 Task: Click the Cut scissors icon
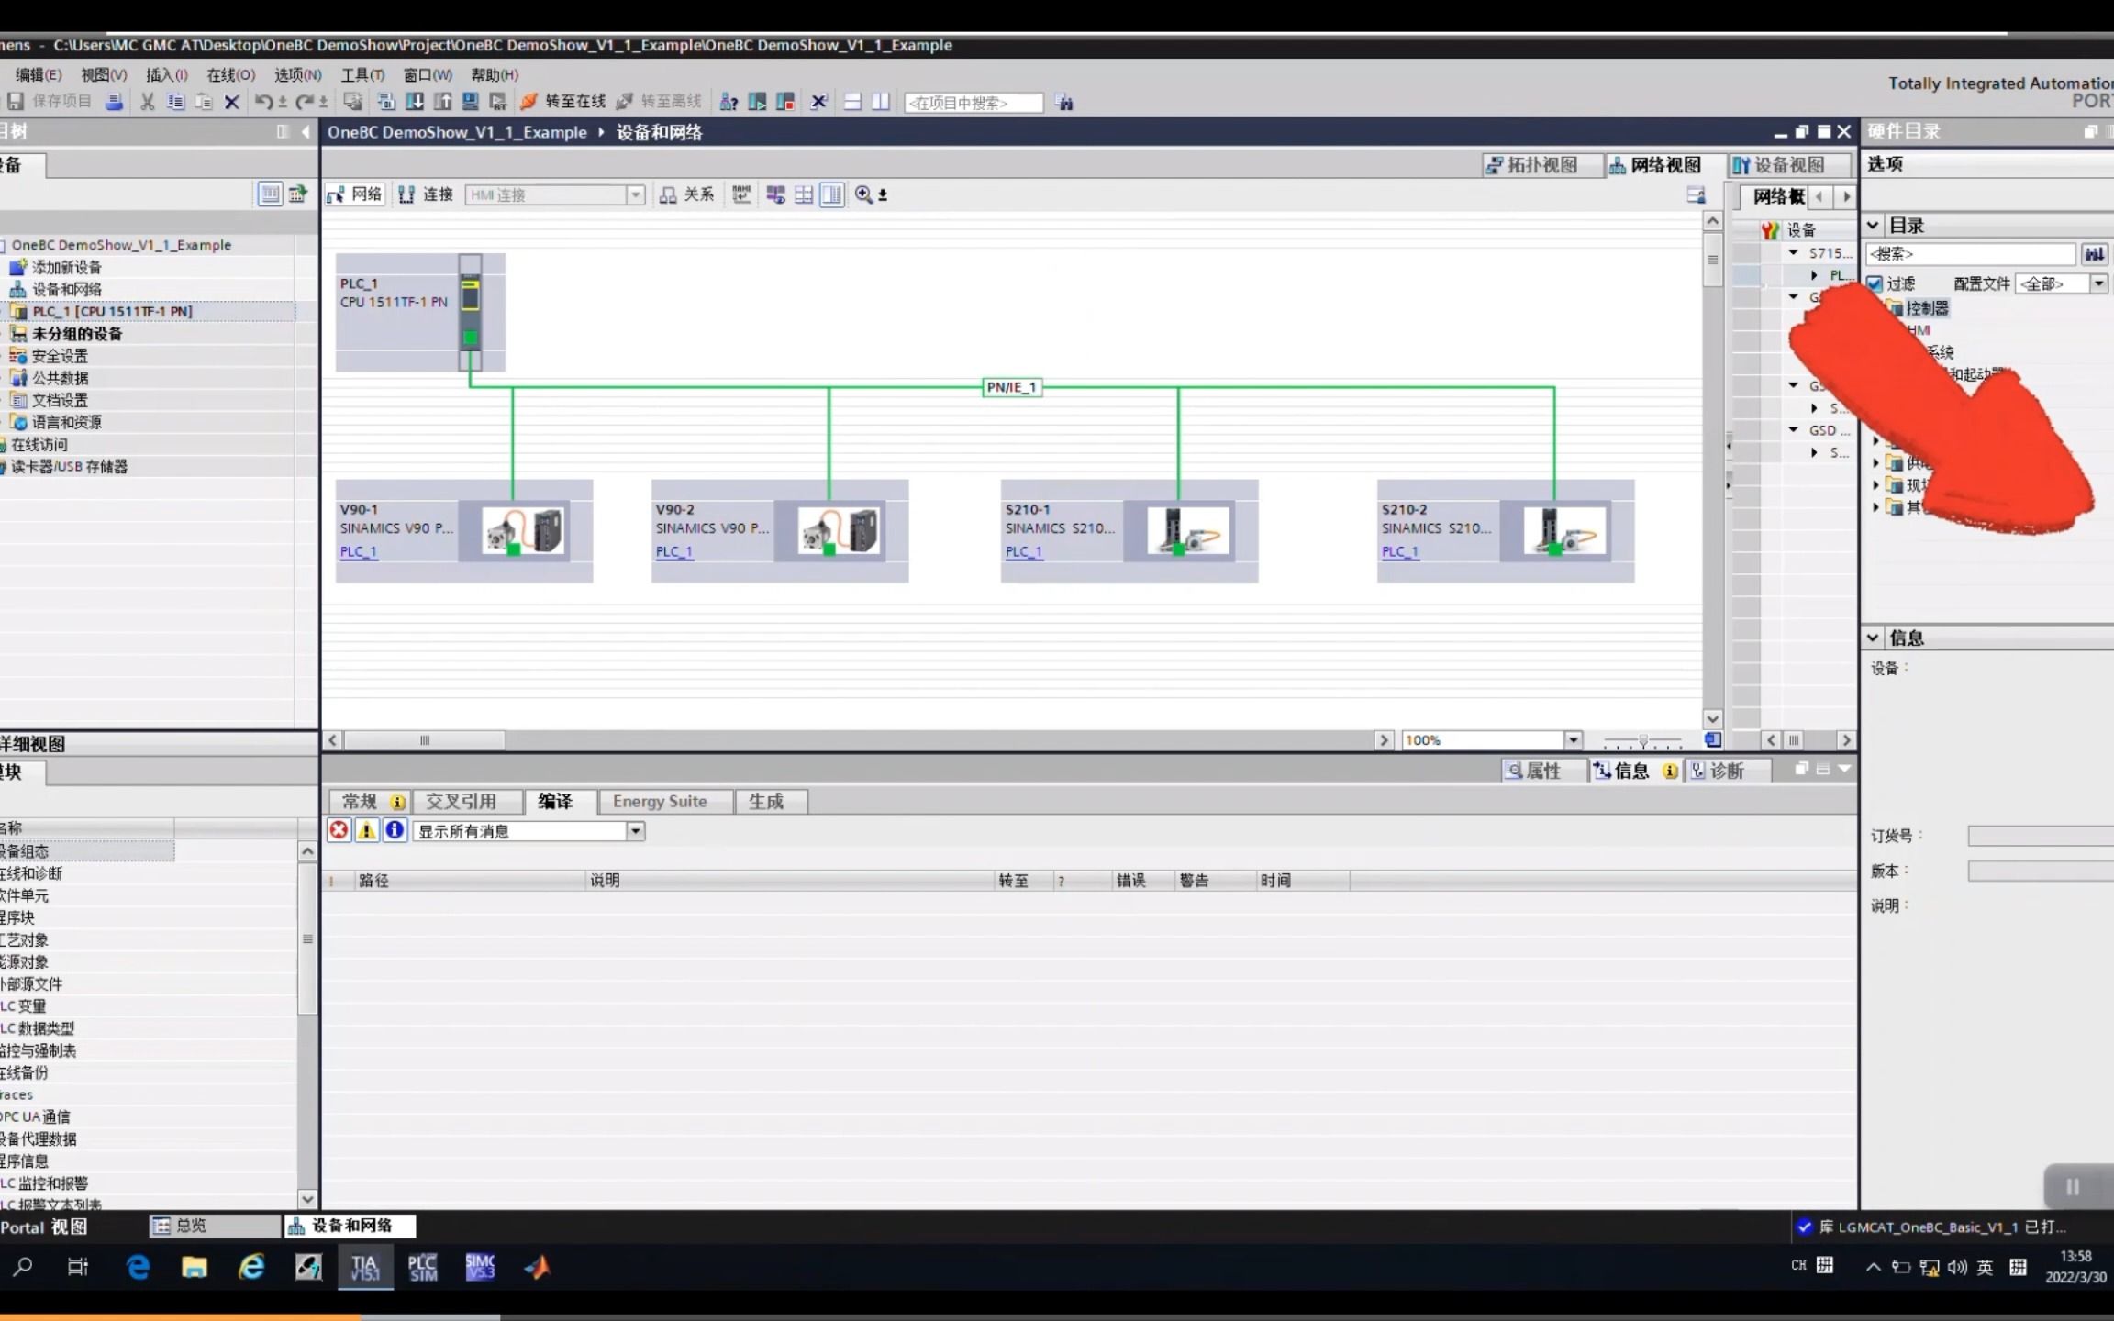click(x=147, y=102)
